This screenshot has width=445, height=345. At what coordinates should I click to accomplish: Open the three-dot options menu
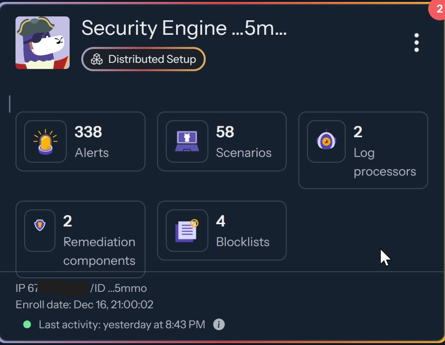coord(416,43)
